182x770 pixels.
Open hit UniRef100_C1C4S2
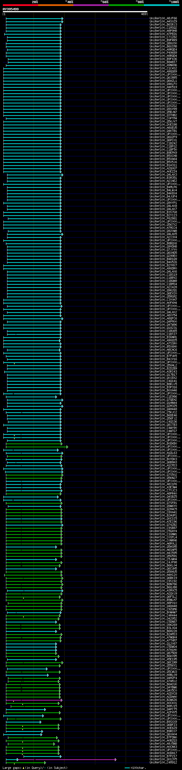(163, 69)
